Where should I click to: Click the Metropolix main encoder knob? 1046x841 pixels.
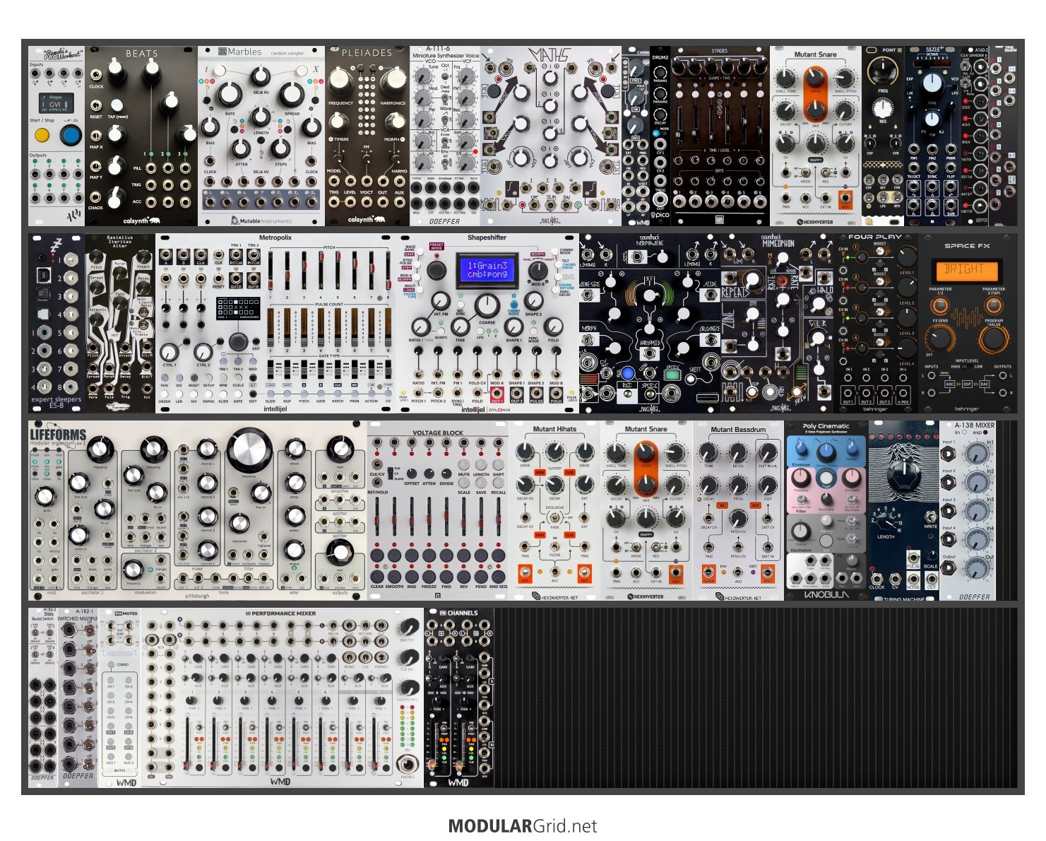(238, 341)
